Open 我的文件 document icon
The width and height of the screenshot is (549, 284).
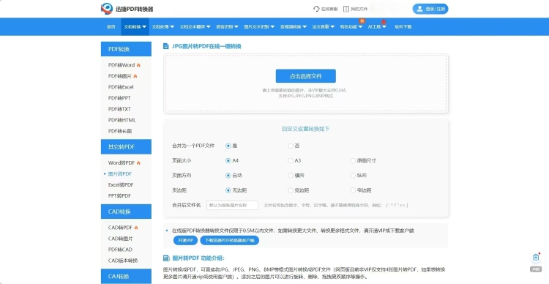click(x=346, y=9)
